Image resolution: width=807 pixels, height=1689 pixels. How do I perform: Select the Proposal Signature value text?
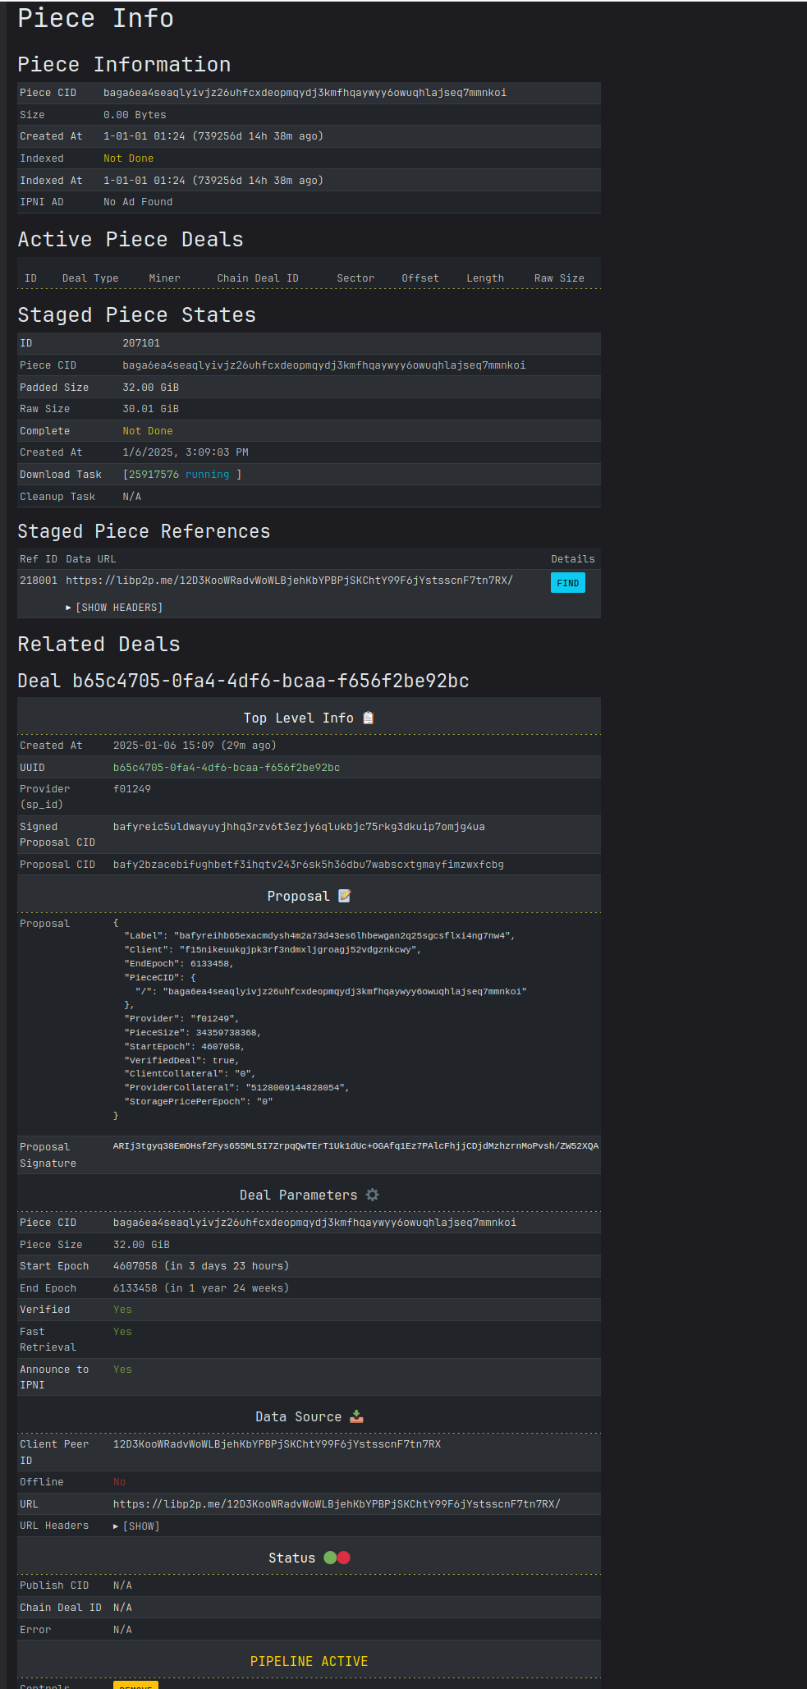pos(355,1146)
